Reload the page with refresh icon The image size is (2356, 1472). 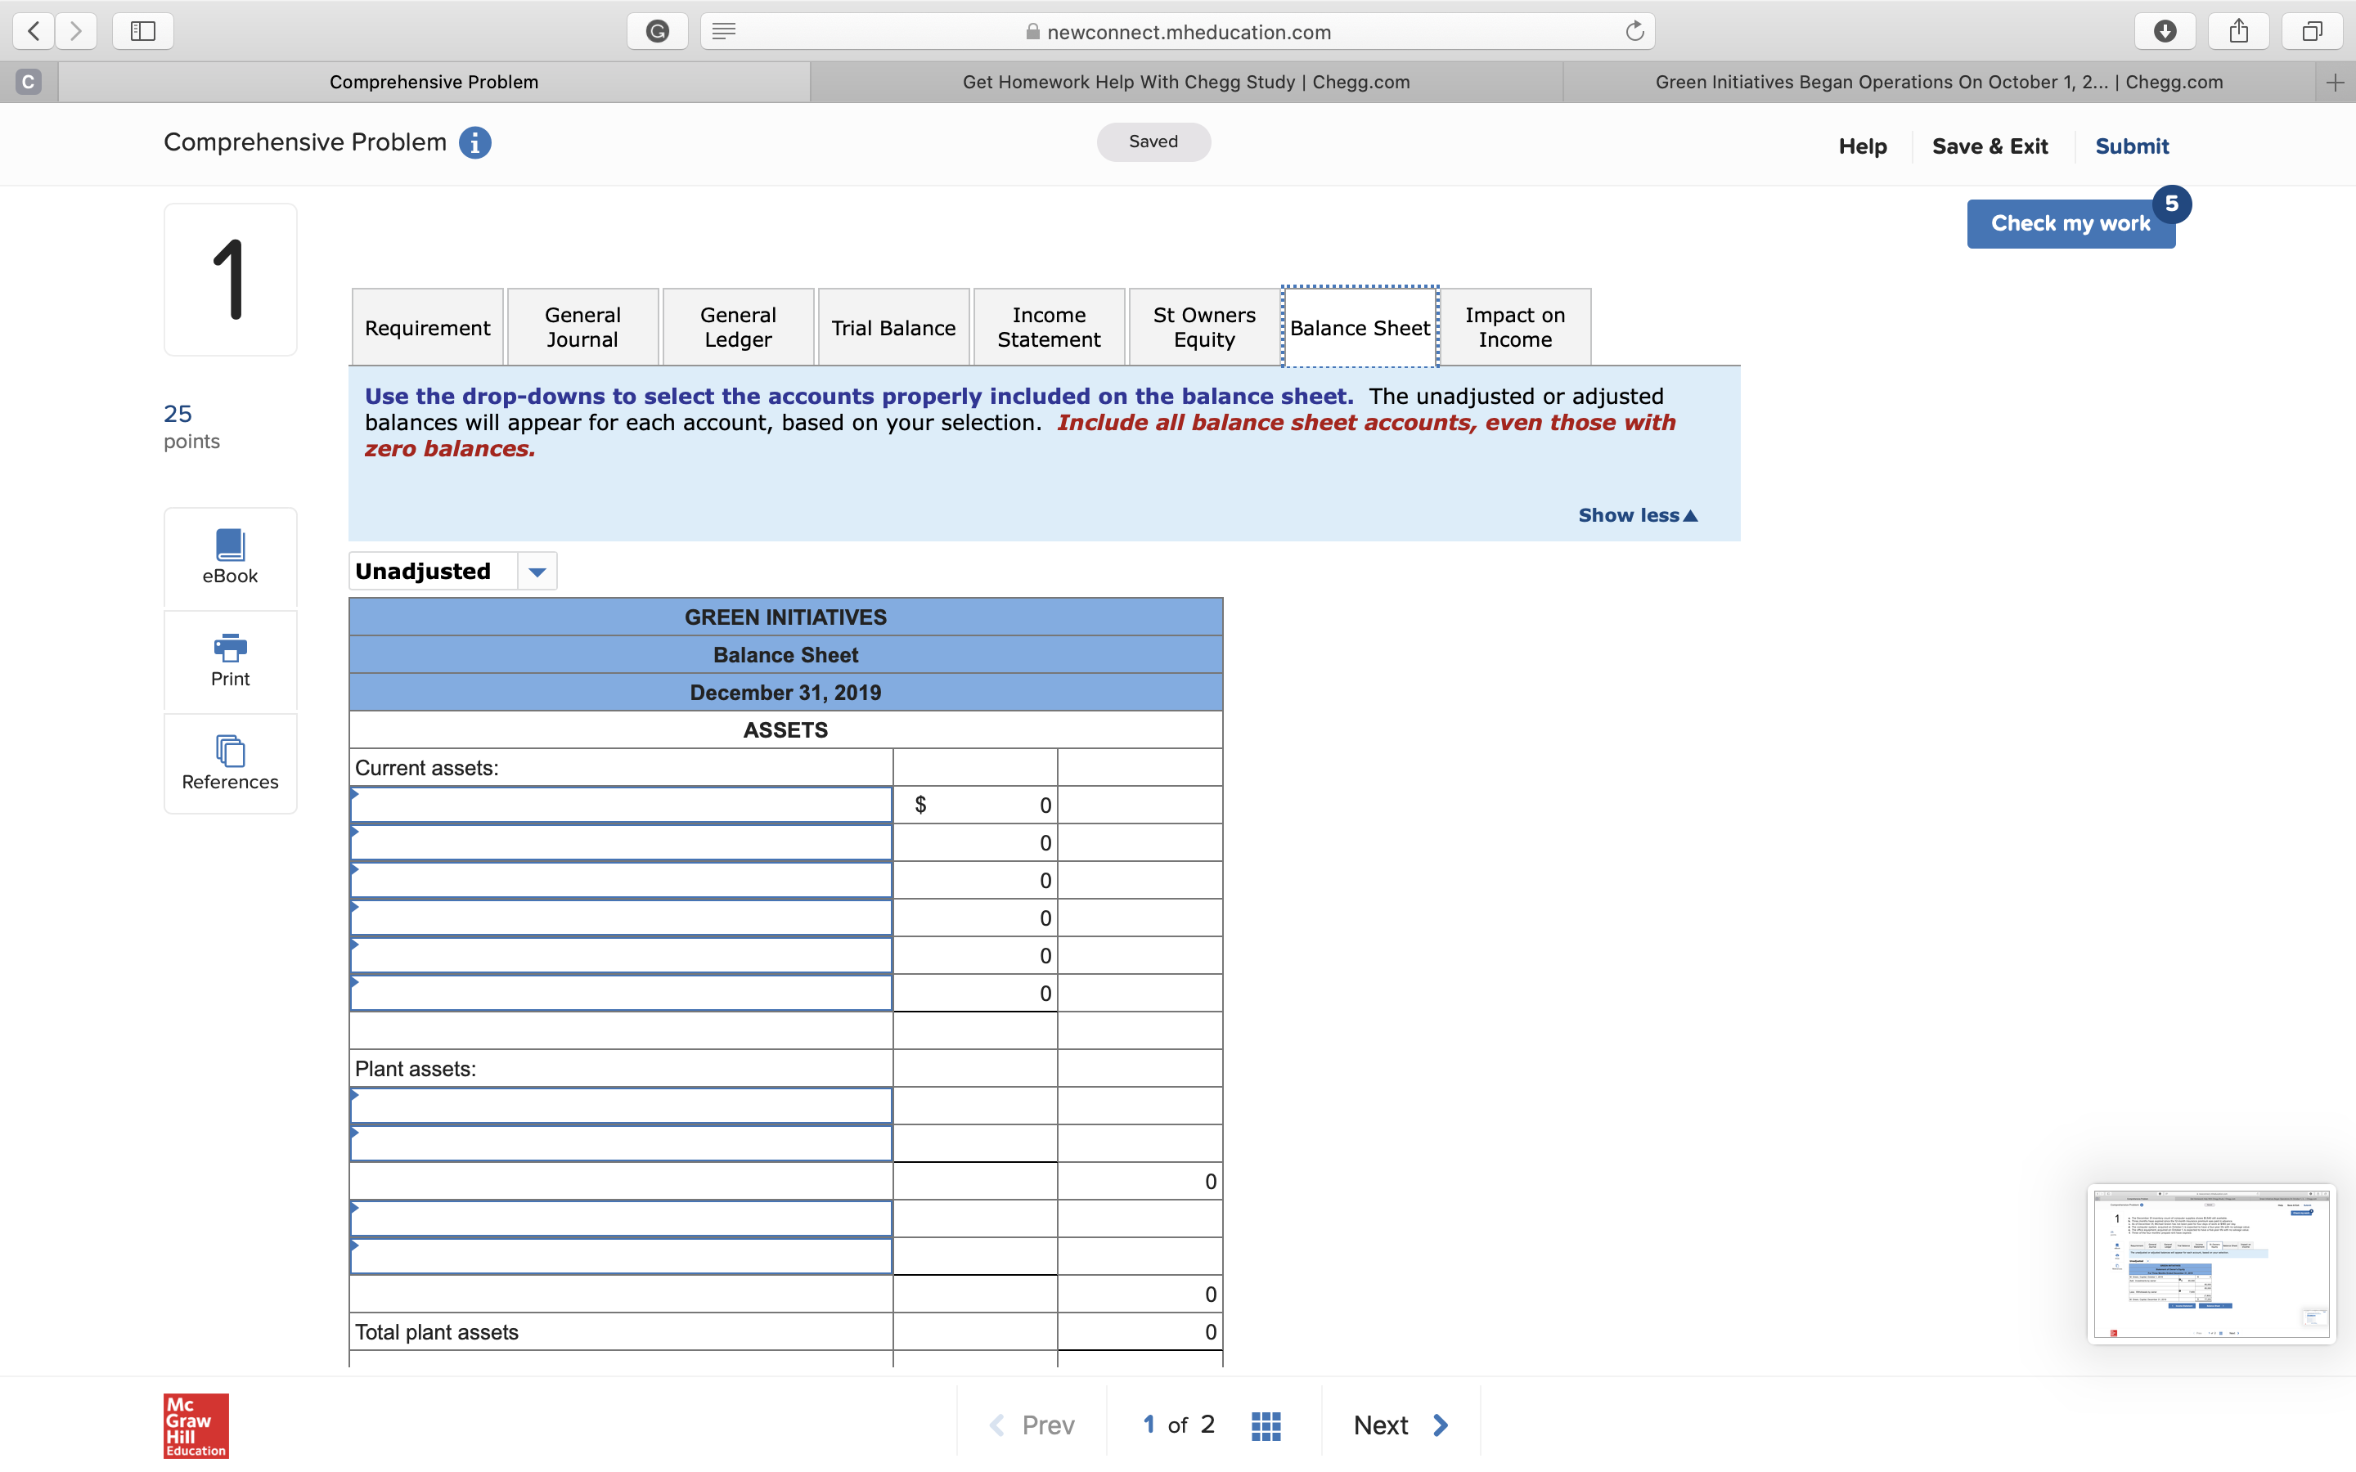[x=1634, y=31]
